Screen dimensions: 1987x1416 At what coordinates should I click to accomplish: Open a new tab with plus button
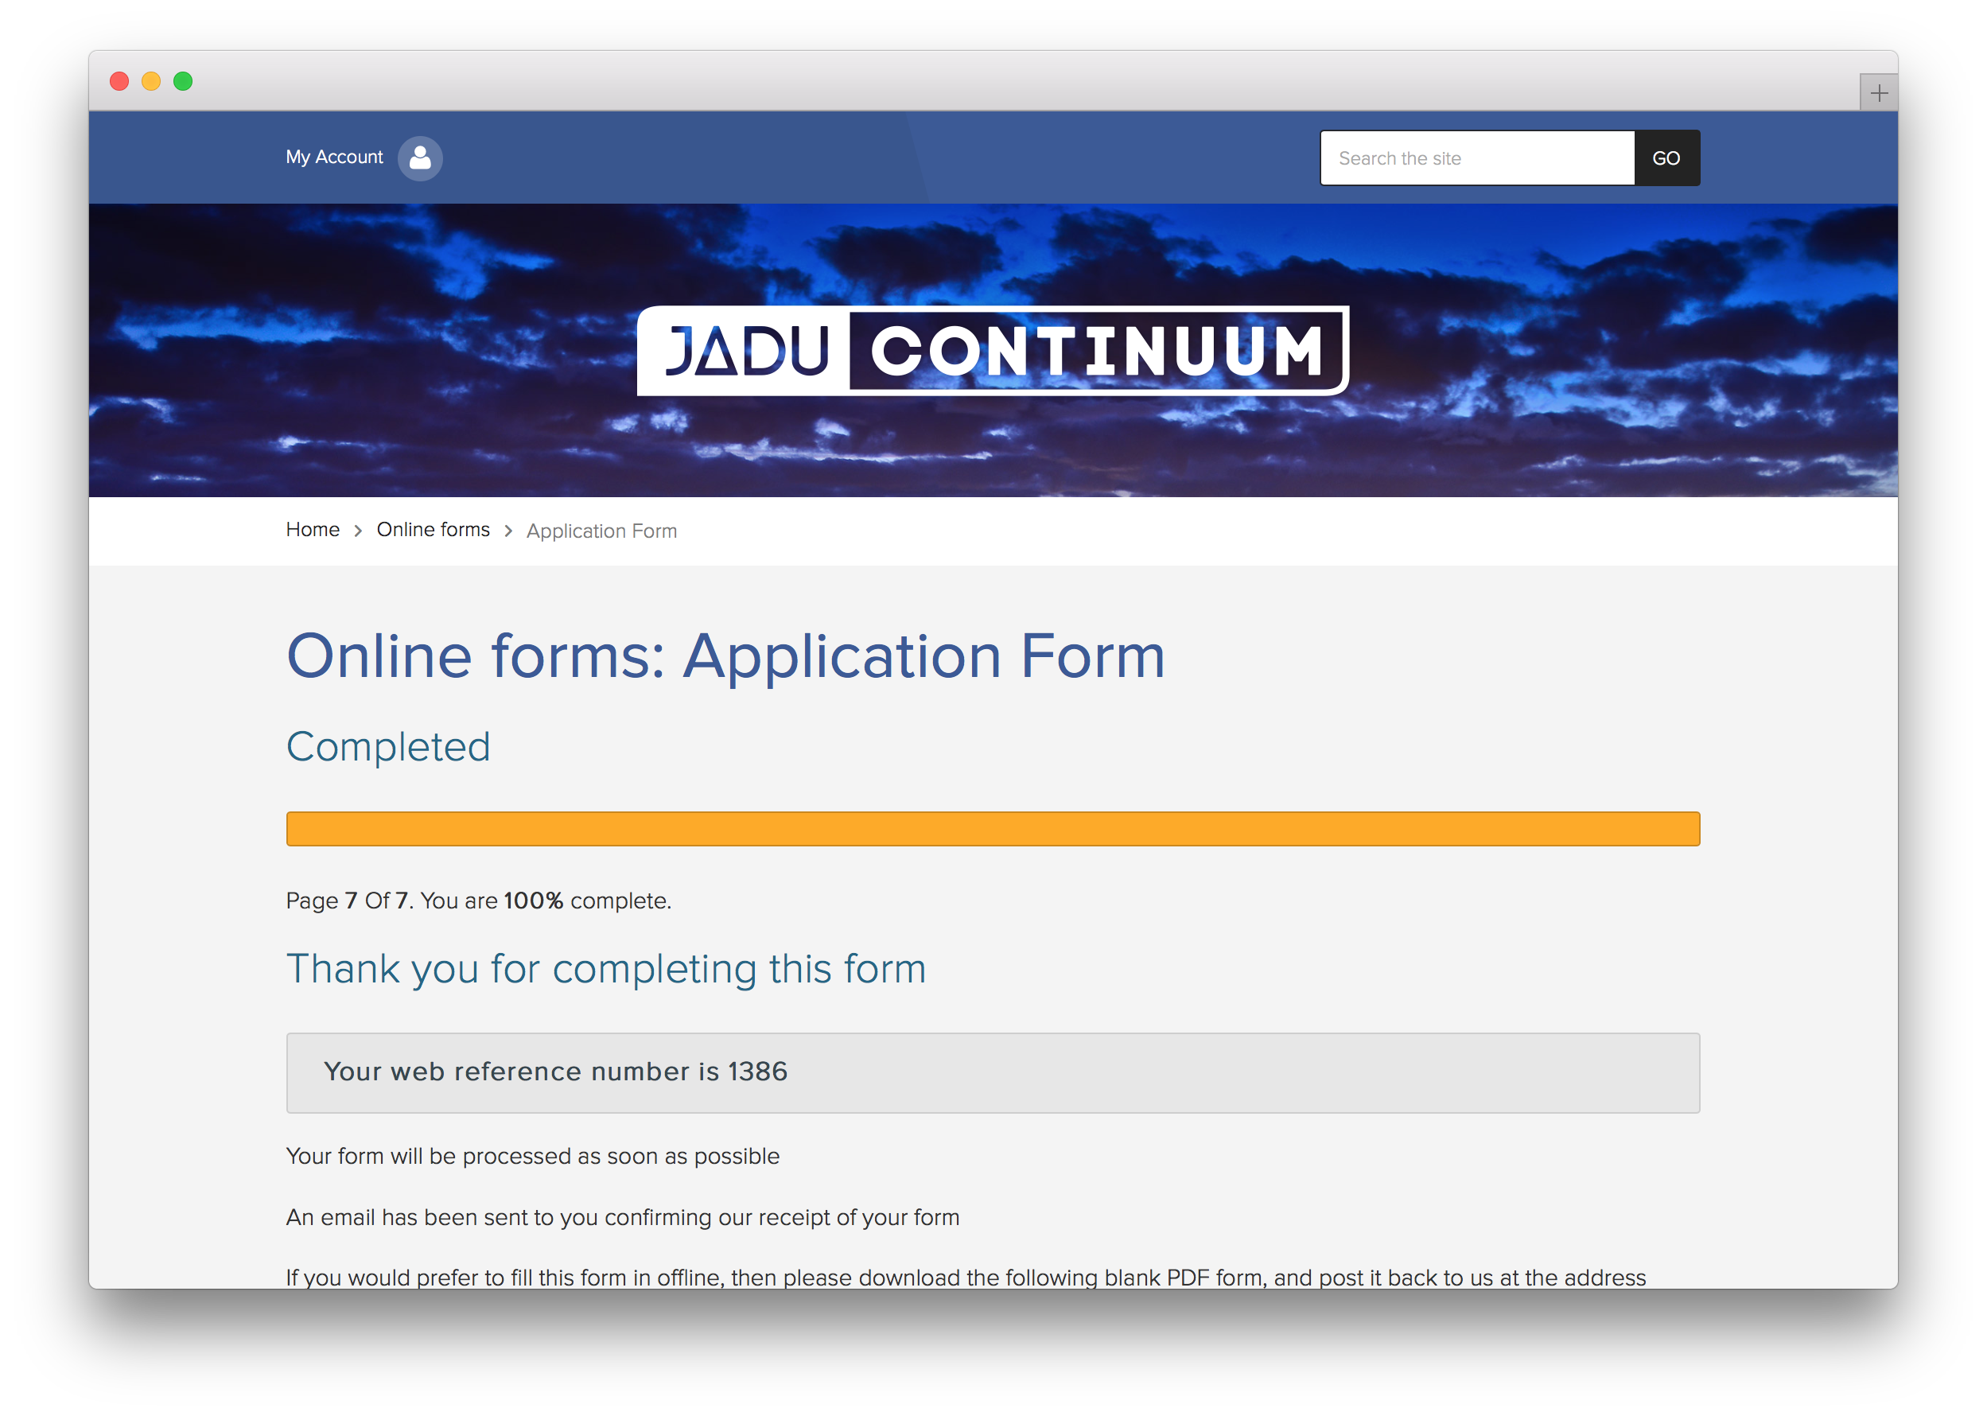[1878, 92]
